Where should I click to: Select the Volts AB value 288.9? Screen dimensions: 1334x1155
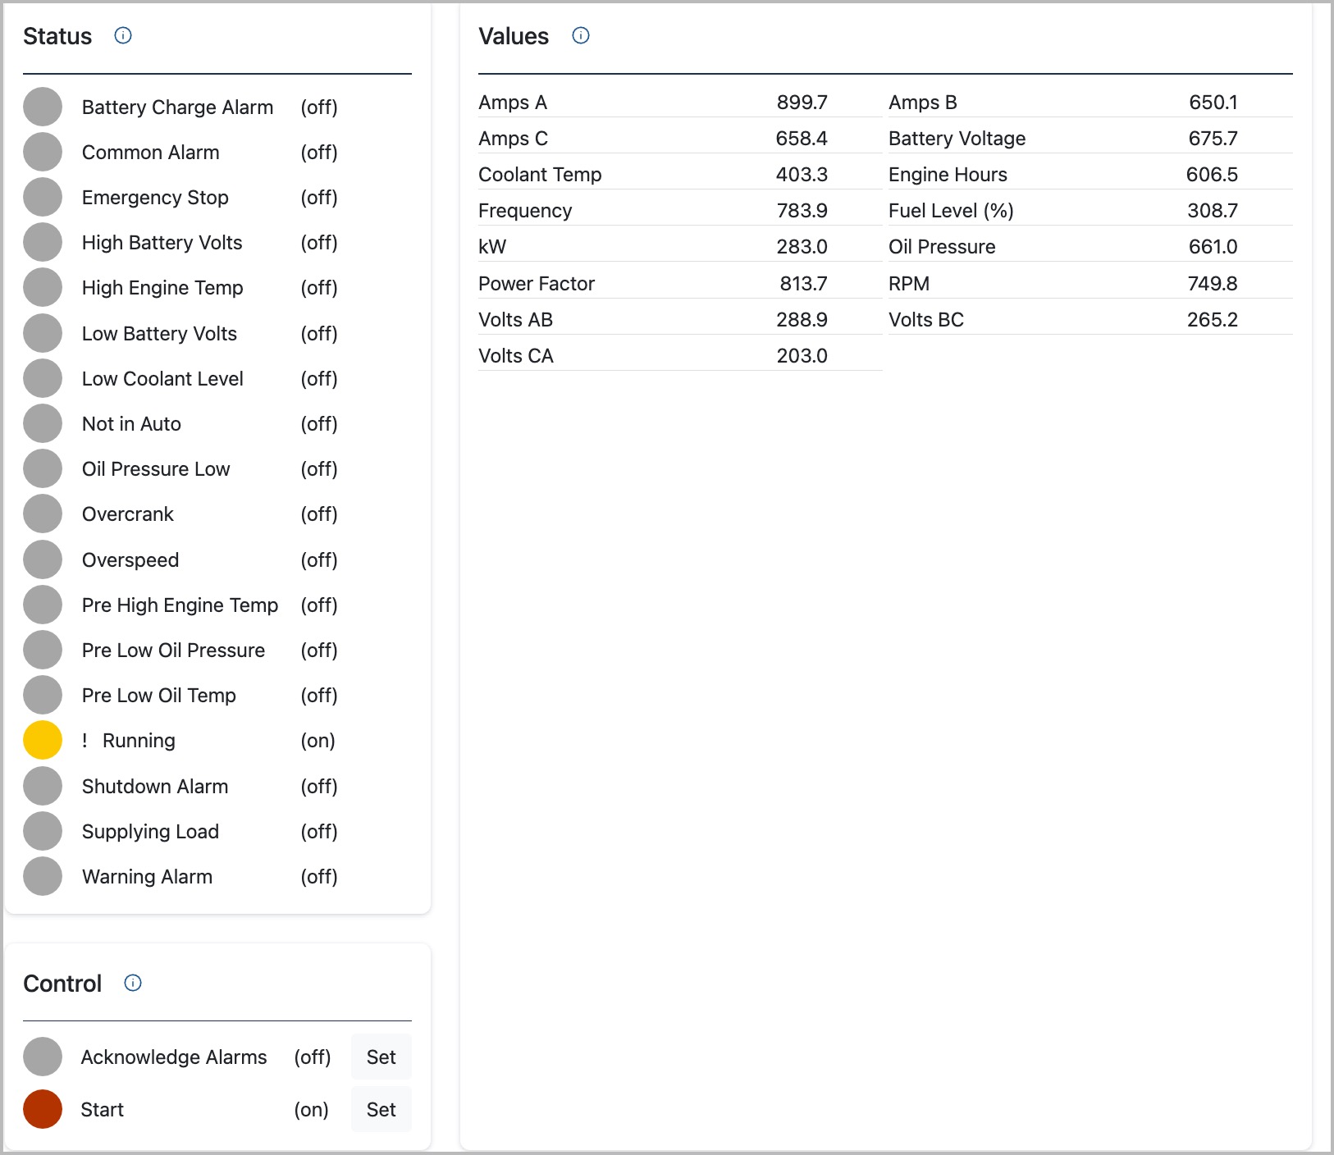click(802, 319)
